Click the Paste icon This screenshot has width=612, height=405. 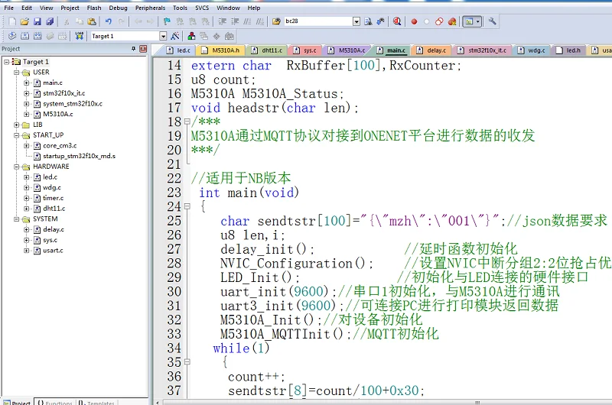pos(92,21)
